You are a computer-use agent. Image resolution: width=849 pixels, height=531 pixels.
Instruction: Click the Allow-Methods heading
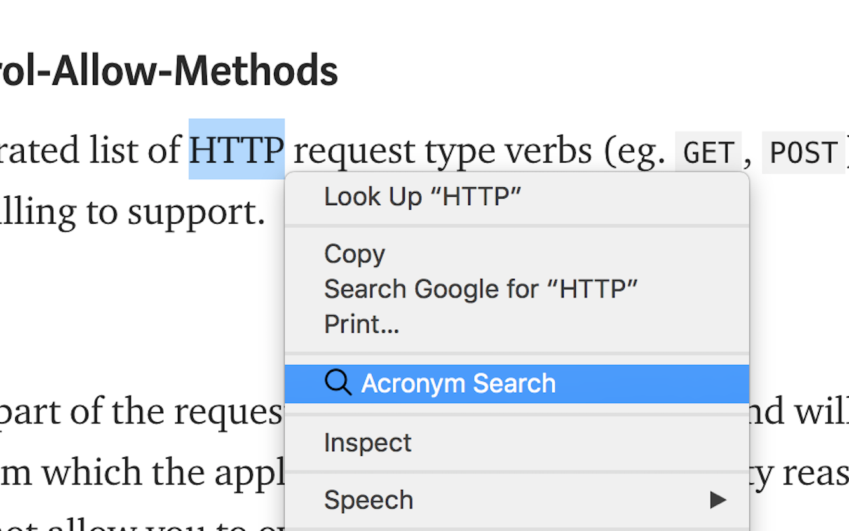[x=169, y=72]
